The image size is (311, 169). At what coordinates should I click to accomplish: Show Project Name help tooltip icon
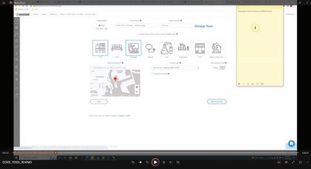pyautogui.click(x=141, y=21)
